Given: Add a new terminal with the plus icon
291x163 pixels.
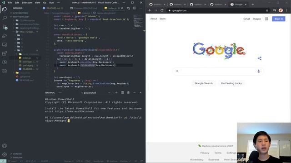Looking at the screenshot, I should pos(116,92).
